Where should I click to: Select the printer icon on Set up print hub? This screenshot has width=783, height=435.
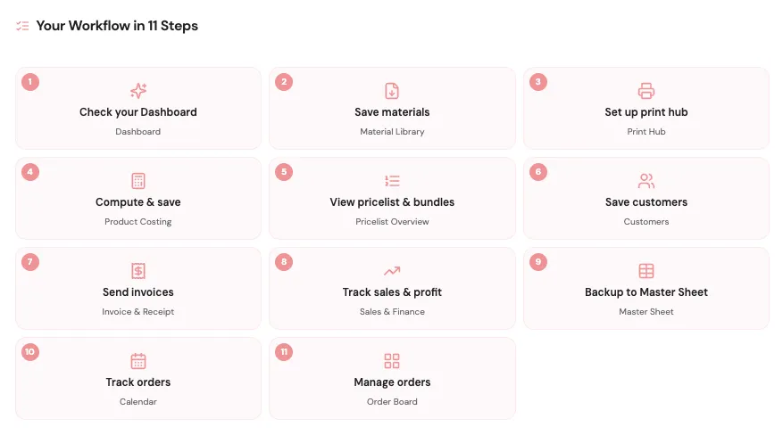pyautogui.click(x=646, y=91)
